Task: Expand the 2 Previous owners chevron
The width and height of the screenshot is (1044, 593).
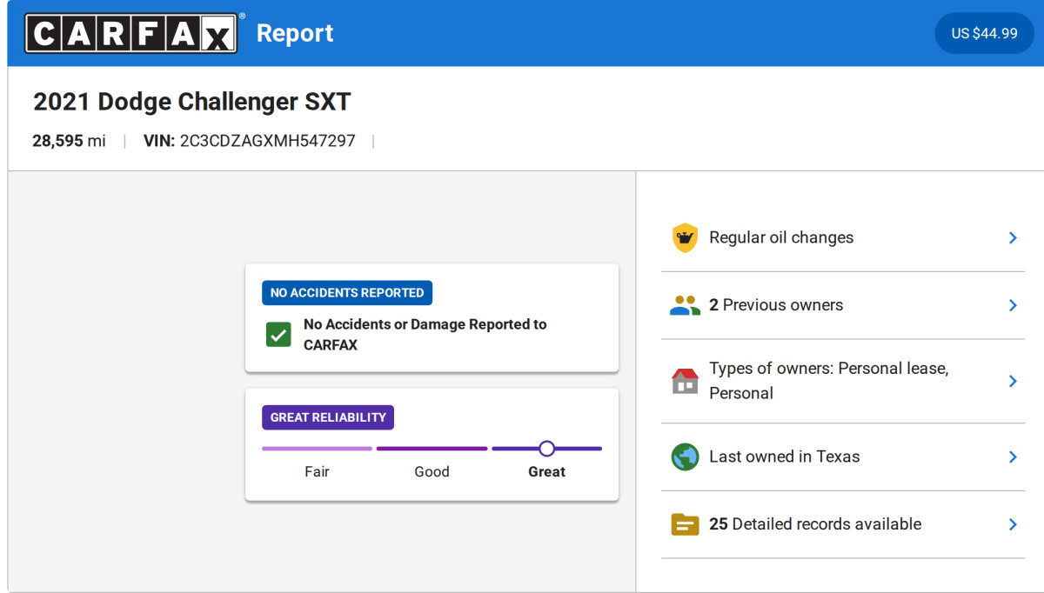Action: [1012, 305]
